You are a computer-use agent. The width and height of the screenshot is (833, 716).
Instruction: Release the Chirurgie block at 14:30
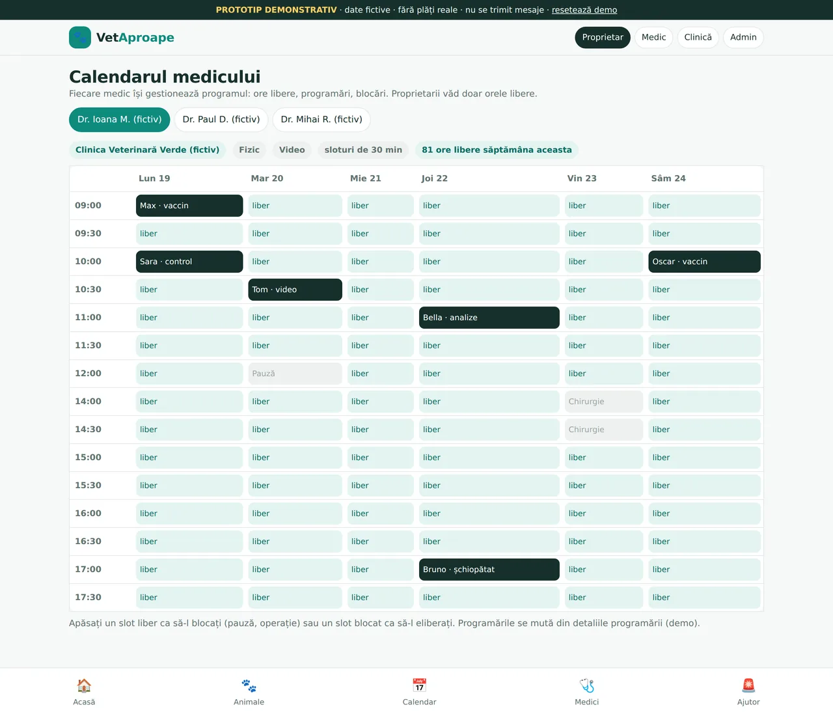604,430
